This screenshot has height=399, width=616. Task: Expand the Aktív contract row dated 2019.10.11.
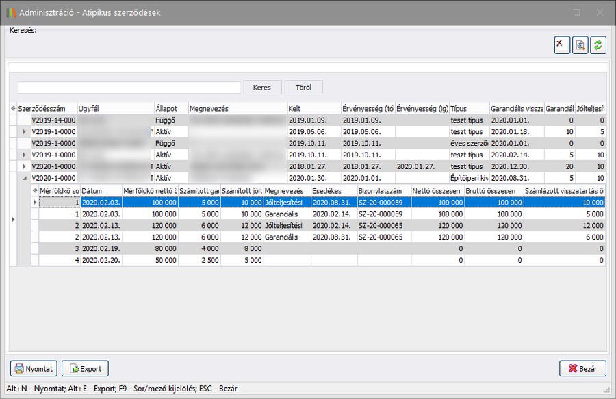tap(25, 155)
